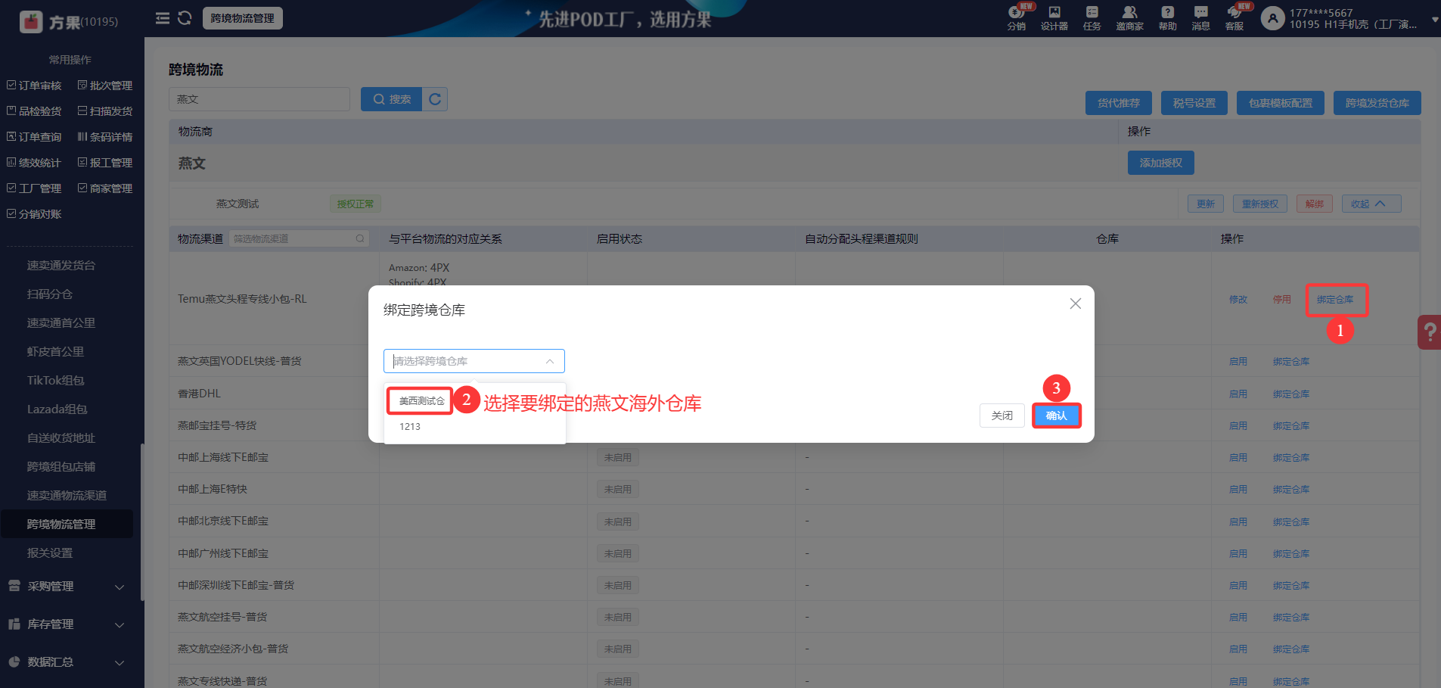Go to 速卖通发货台 in sidebar
1441x688 pixels.
point(61,266)
